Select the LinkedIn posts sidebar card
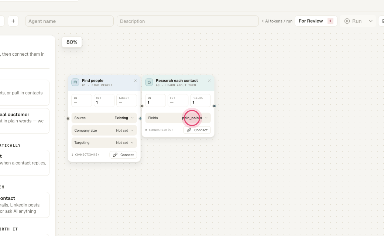The width and height of the screenshot is (384, 236). [x=24, y=205]
